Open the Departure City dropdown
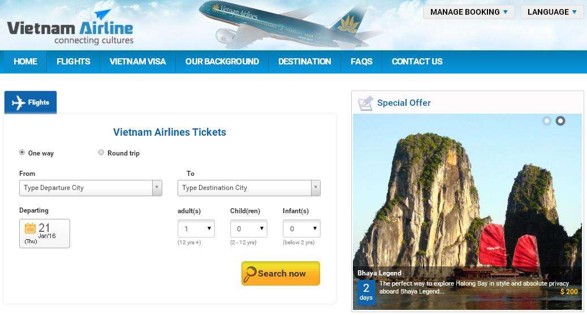Viewport: 587px width, 315px height. click(x=90, y=188)
